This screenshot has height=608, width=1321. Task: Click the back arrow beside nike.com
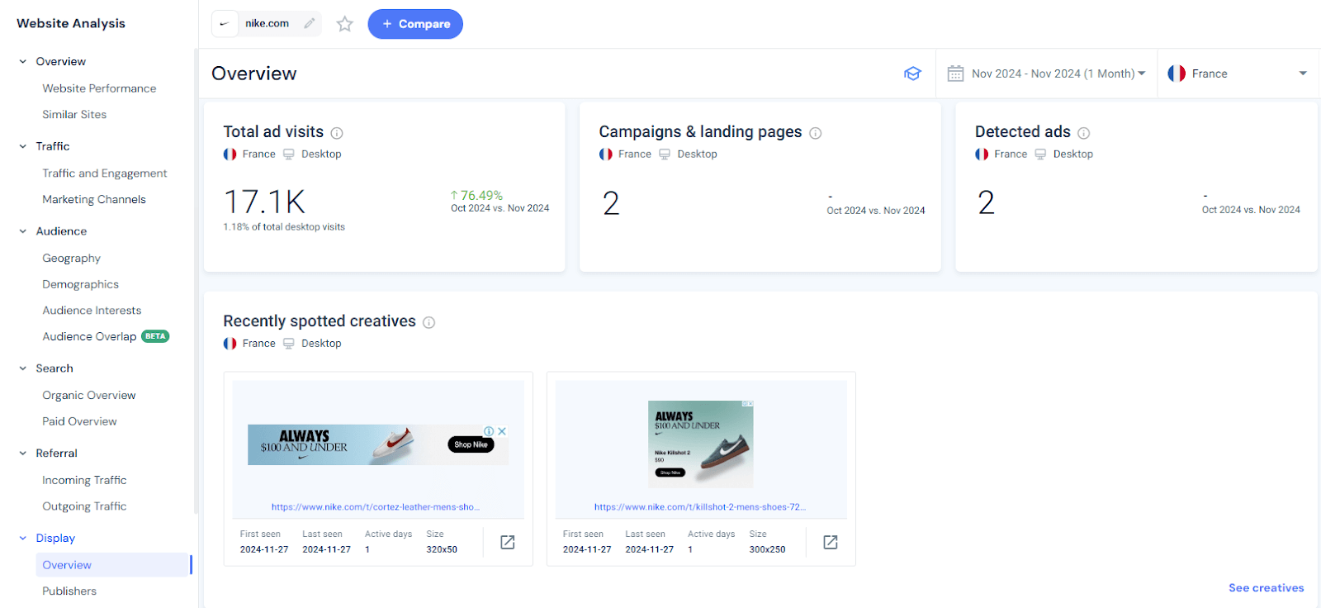[225, 24]
